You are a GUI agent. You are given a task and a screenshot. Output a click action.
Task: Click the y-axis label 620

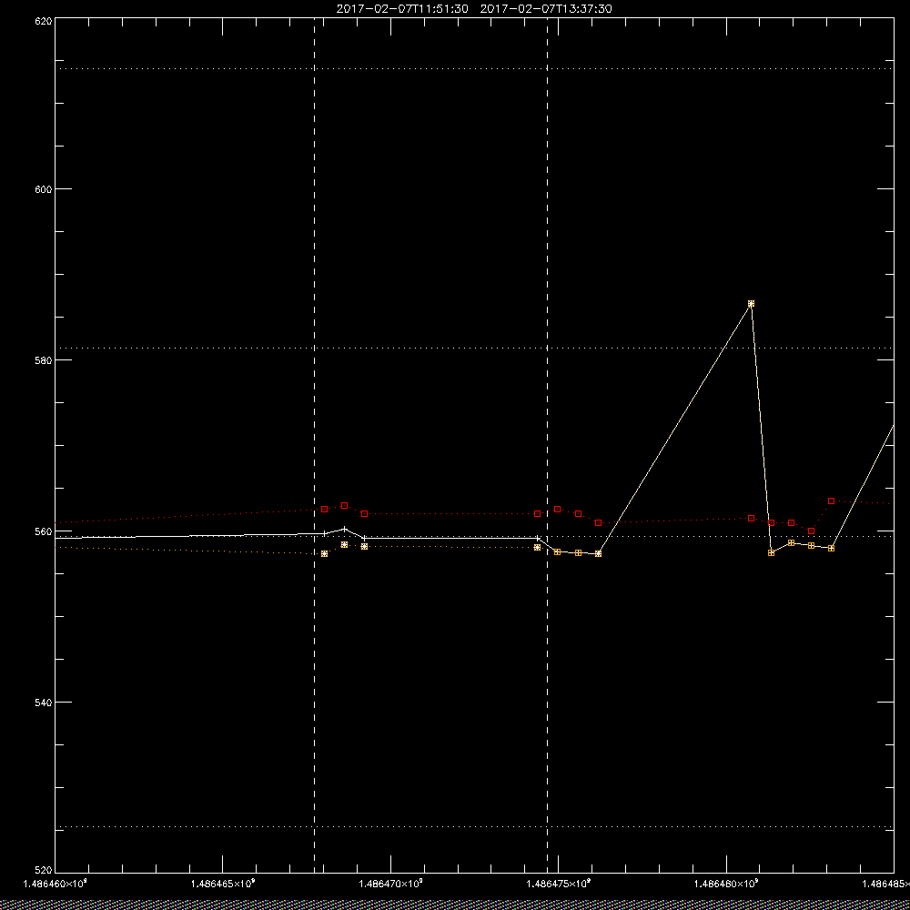click(x=44, y=21)
